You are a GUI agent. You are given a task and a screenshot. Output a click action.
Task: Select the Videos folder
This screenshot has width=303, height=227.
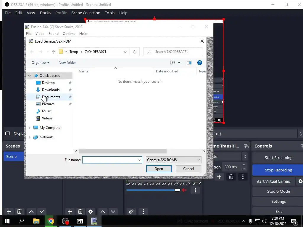pos(47,118)
